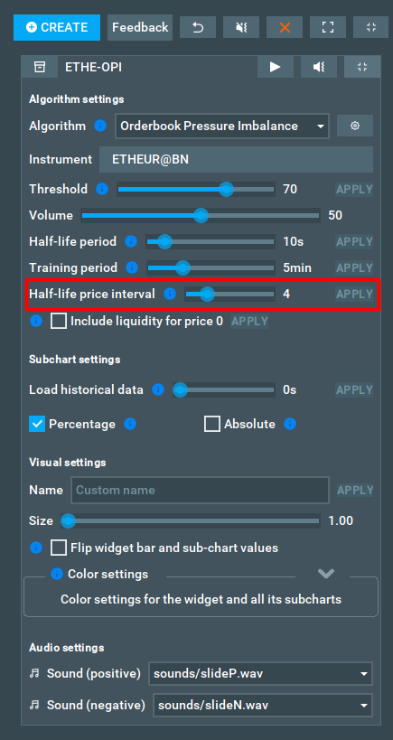Open the Algorithm dropdown Orderbook Pressure Imbalance
Screen dimensions: 393x740
pyautogui.click(x=222, y=126)
